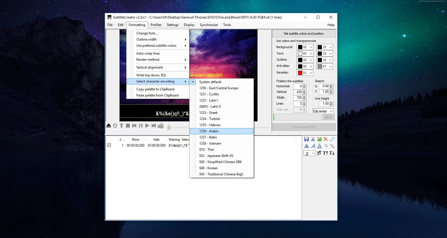Image resolution: width=447 pixels, height=238 pixels.
Task: Uncheck the checkbox for subtitle line 1
Action: tap(109, 145)
